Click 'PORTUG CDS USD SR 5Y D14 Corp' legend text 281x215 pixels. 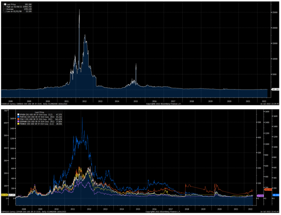(x=34, y=117)
